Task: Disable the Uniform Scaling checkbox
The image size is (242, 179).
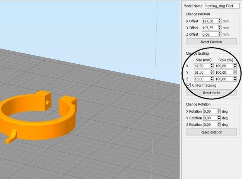Action: point(189,85)
